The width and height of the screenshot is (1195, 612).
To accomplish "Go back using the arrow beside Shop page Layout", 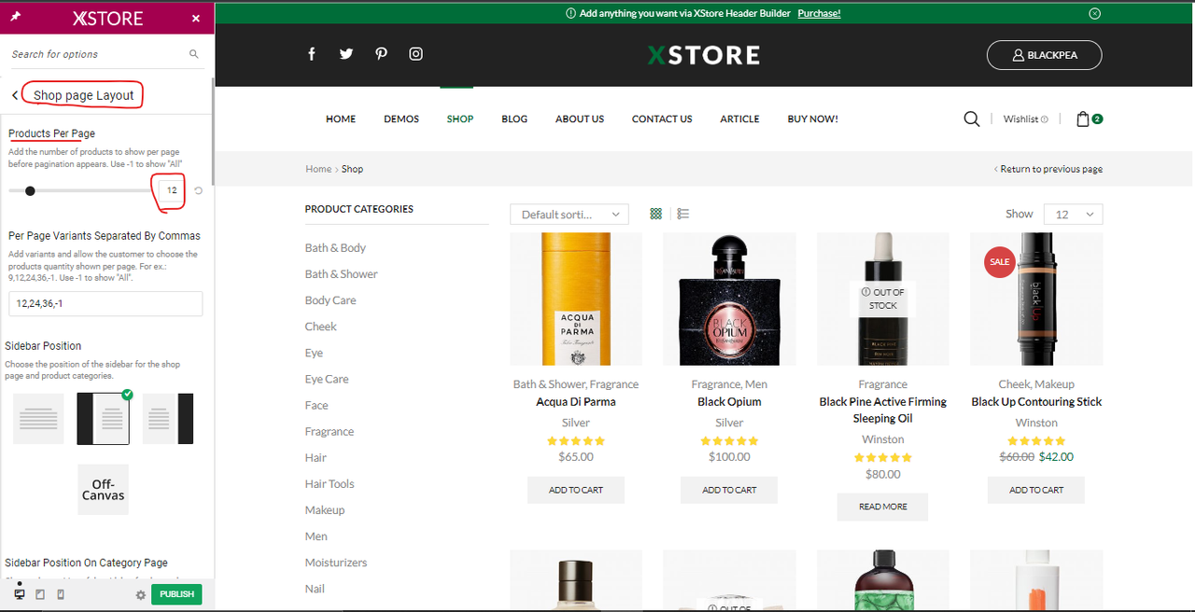I will (15, 95).
